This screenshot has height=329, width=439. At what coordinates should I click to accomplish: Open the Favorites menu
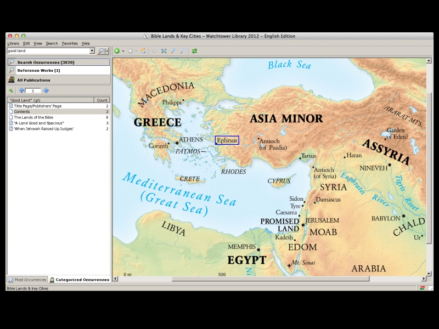coord(70,43)
